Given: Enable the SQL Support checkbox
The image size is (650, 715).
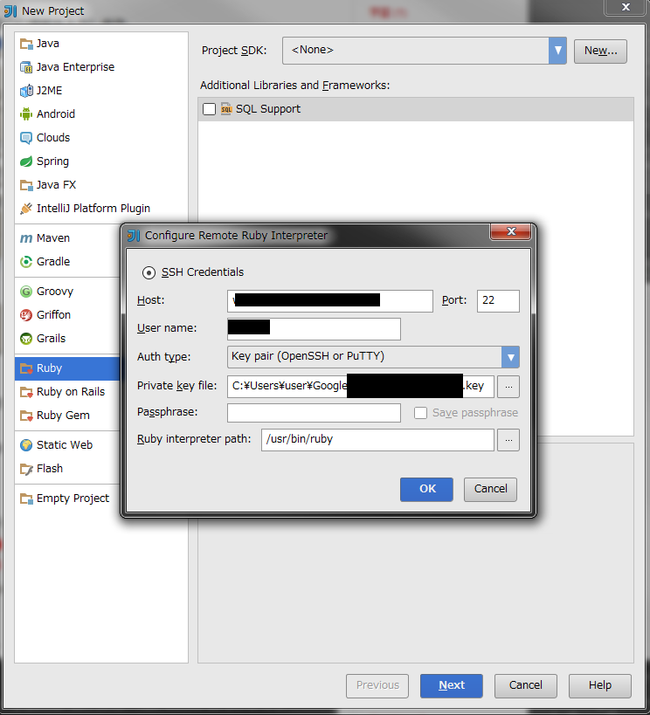Looking at the screenshot, I should pyautogui.click(x=209, y=109).
